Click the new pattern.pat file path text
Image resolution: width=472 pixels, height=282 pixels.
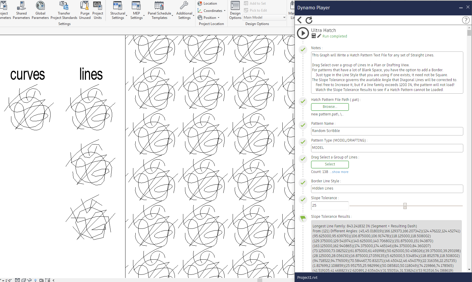327,114
